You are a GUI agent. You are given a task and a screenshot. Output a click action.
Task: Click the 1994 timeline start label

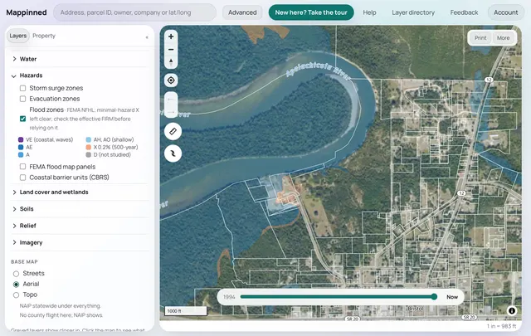tap(229, 297)
